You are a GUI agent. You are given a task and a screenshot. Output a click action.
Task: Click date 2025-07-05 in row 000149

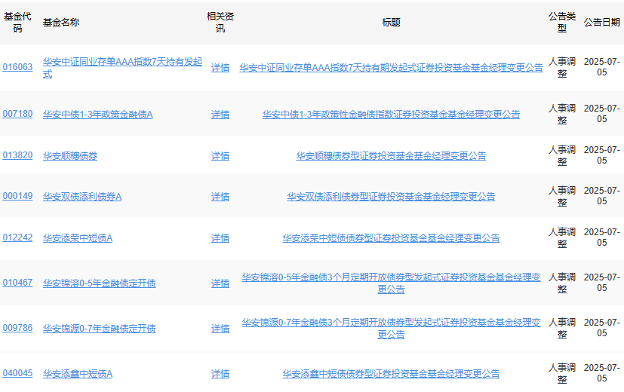601,196
